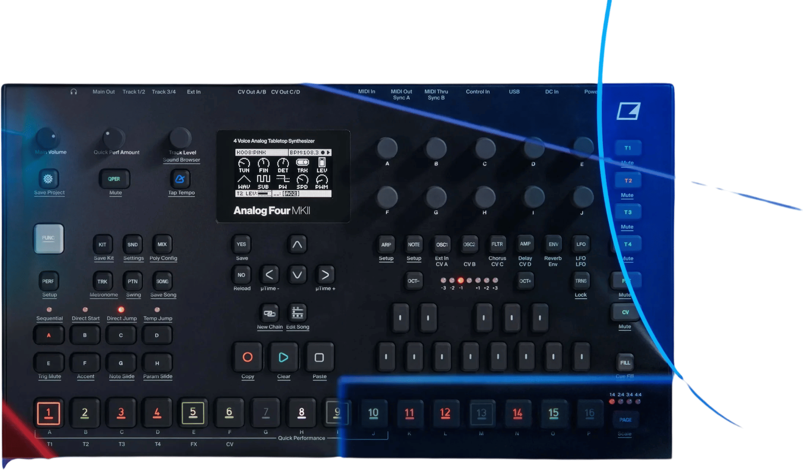Screen dimensions: 803x470
Task: Select track T3 key
Action: point(628,212)
